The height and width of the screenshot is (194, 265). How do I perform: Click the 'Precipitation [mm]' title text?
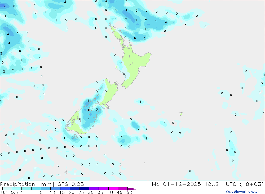[x=27, y=184]
